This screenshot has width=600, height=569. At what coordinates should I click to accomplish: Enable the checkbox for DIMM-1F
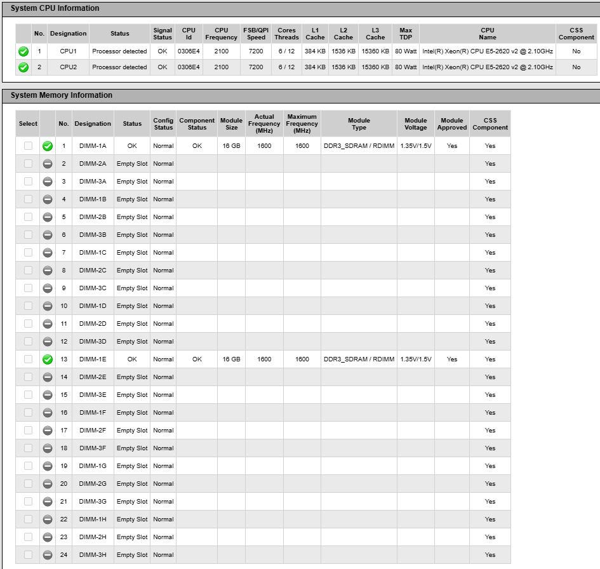point(28,413)
